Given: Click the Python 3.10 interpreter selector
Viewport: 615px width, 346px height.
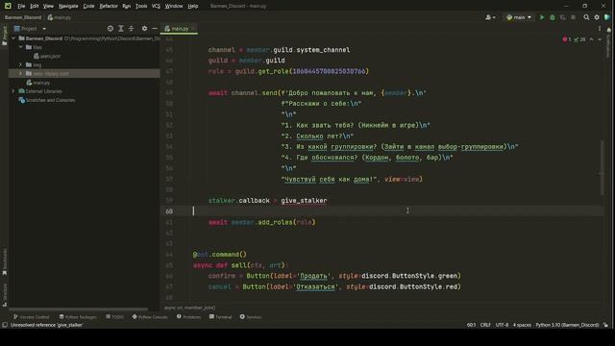Looking at the screenshot, I should coord(567,325).
